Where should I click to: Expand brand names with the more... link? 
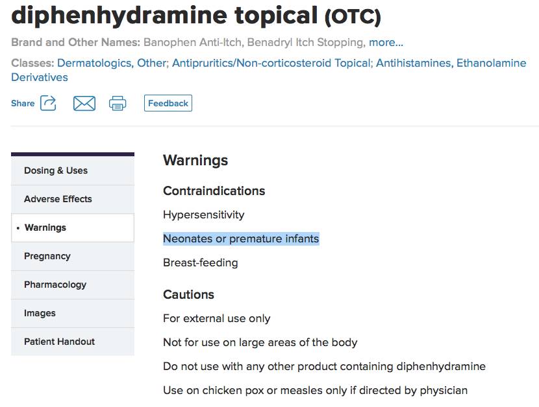[386, 43]
